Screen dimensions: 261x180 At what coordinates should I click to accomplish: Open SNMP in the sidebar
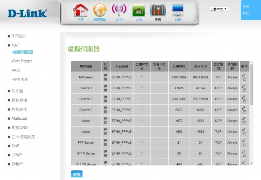[x=17, y=164]
